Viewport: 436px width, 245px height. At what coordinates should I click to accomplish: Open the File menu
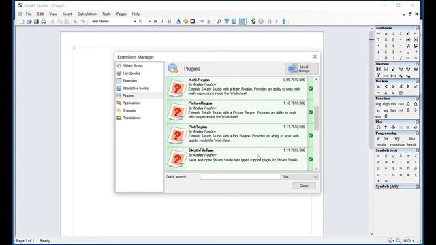(29, 14)
